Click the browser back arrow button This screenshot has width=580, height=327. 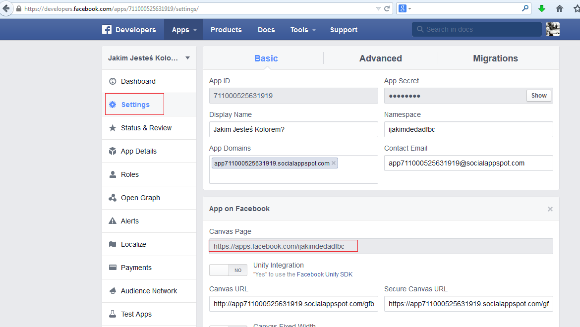pos(6,8)
